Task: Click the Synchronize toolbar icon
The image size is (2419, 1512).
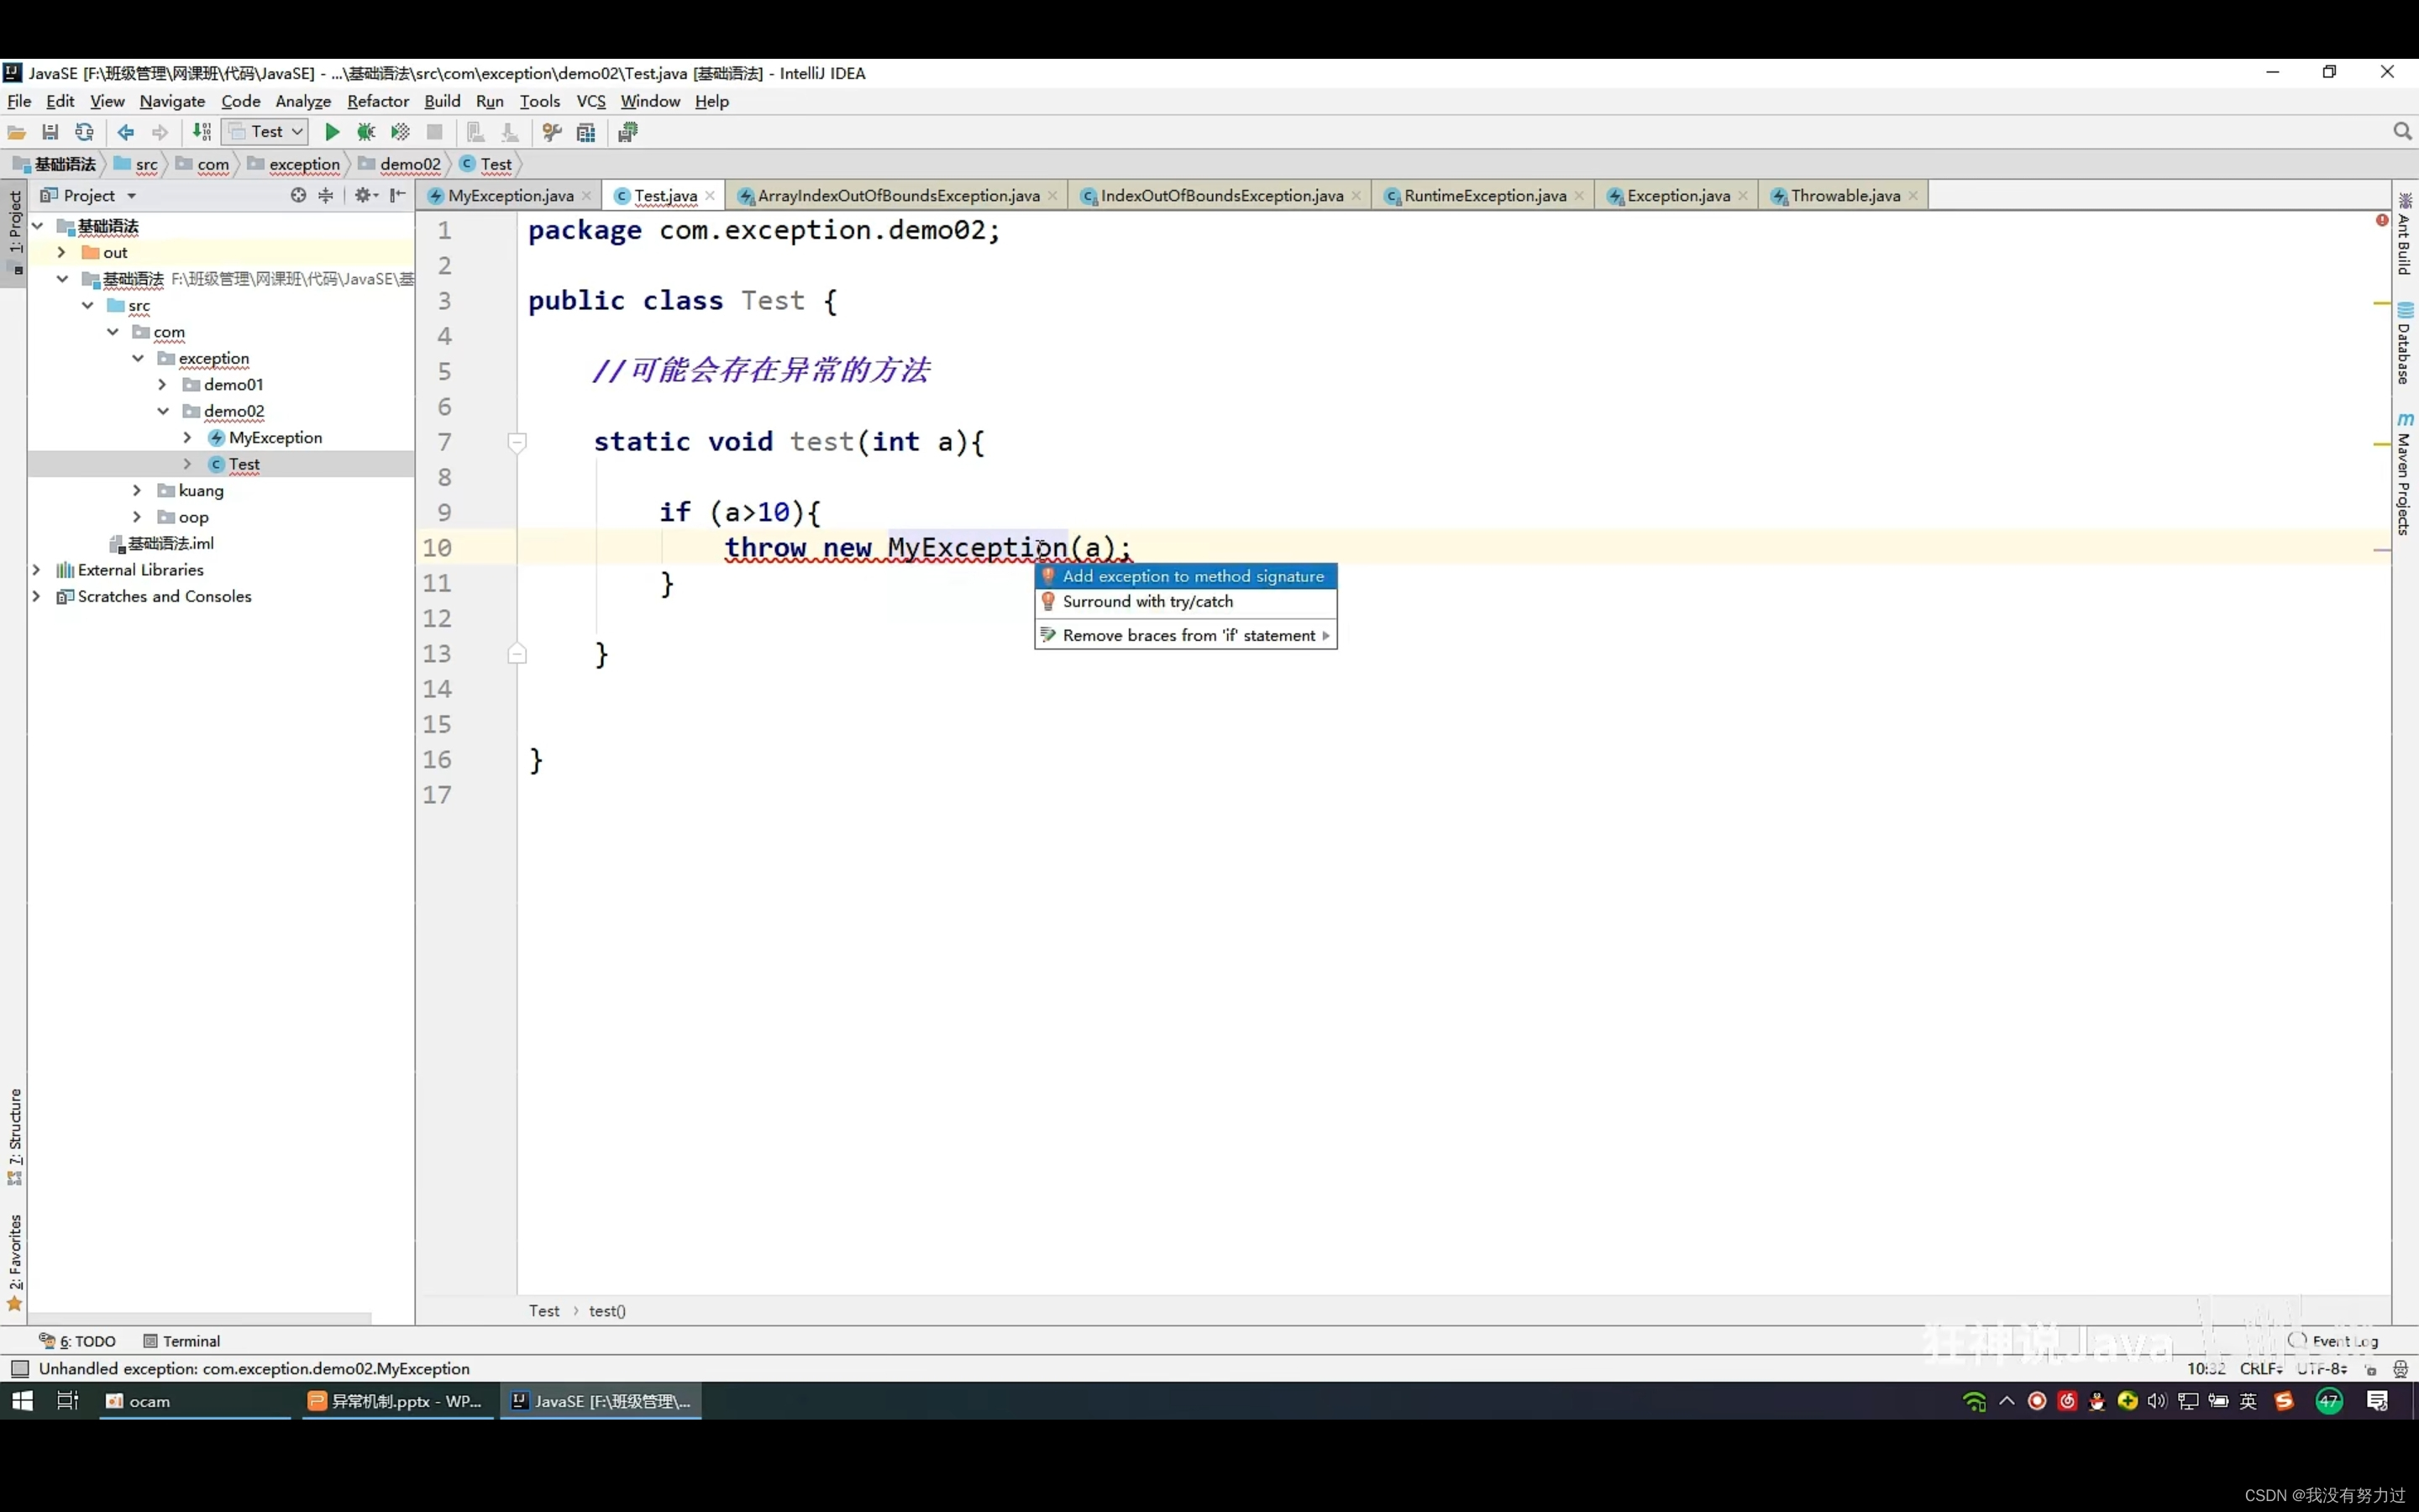Action: (x=84, y=132)
